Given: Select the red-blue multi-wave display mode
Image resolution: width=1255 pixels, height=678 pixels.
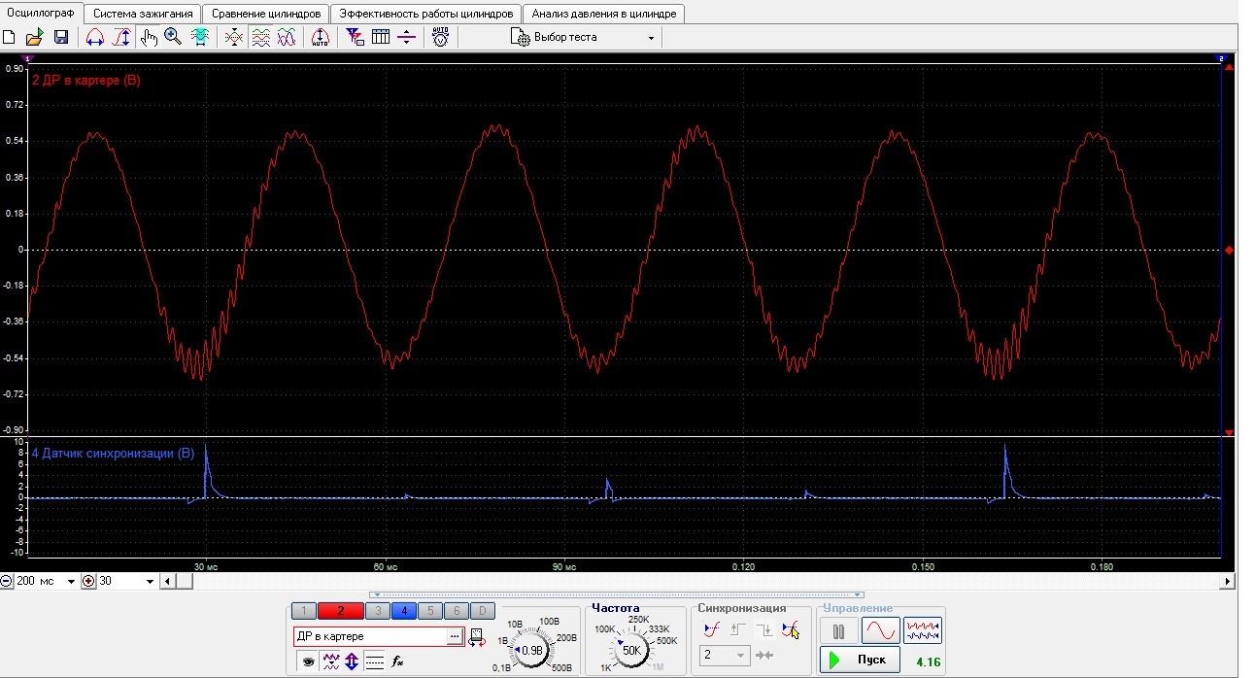Looking at the screenshot, I should 923,630.
